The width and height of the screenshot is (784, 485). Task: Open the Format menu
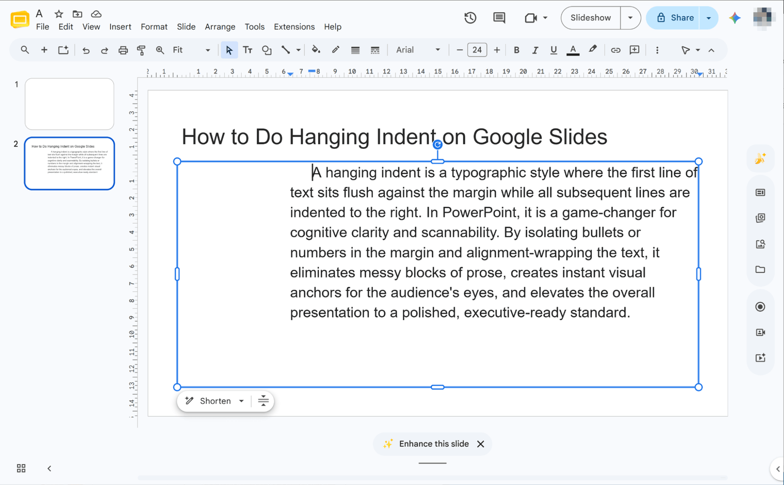(x=154, y=27)
